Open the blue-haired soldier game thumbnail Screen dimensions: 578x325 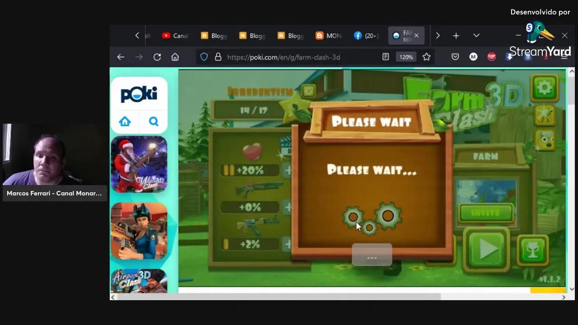tap(139, 231)
